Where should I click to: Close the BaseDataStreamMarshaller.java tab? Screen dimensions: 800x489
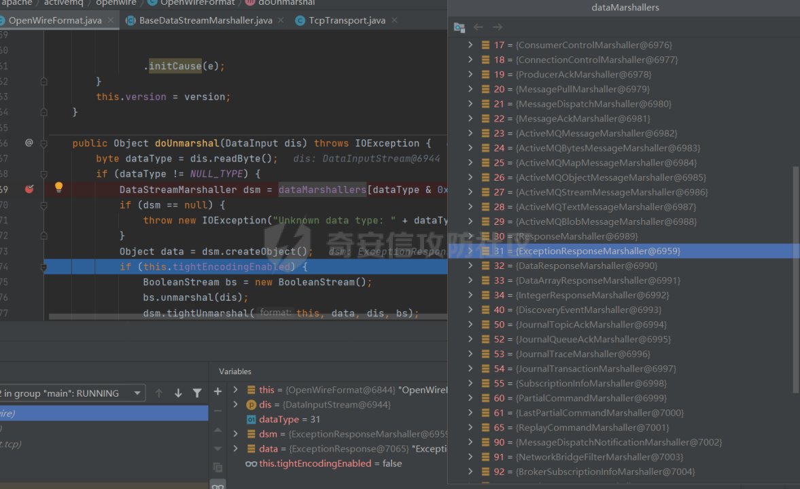pos(281,20)
